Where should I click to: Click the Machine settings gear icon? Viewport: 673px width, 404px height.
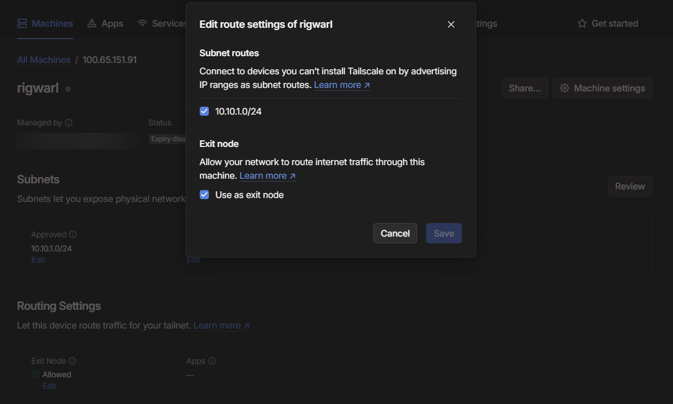[564, 88]
